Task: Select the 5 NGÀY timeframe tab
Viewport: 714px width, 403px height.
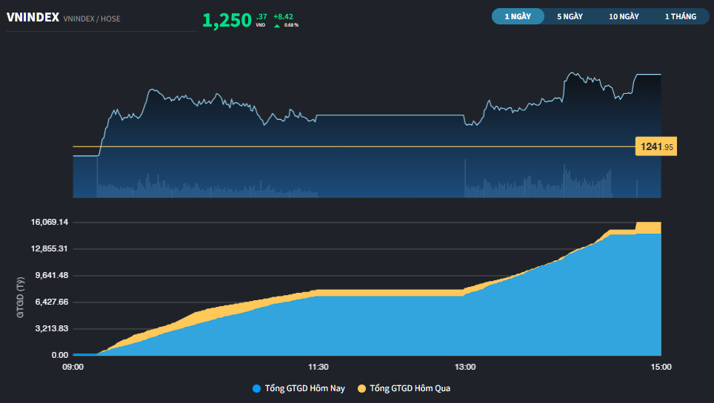Action: pos(570,16)
